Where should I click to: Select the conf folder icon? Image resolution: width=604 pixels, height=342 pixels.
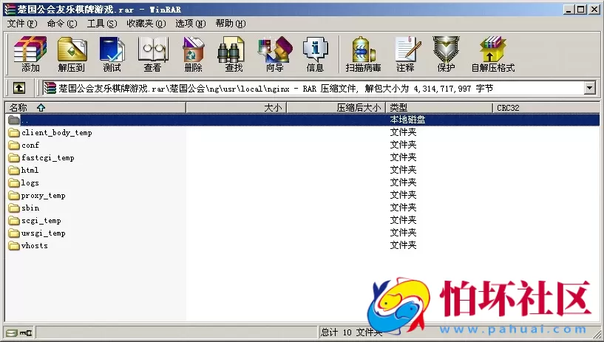click(x=14, y=145)
